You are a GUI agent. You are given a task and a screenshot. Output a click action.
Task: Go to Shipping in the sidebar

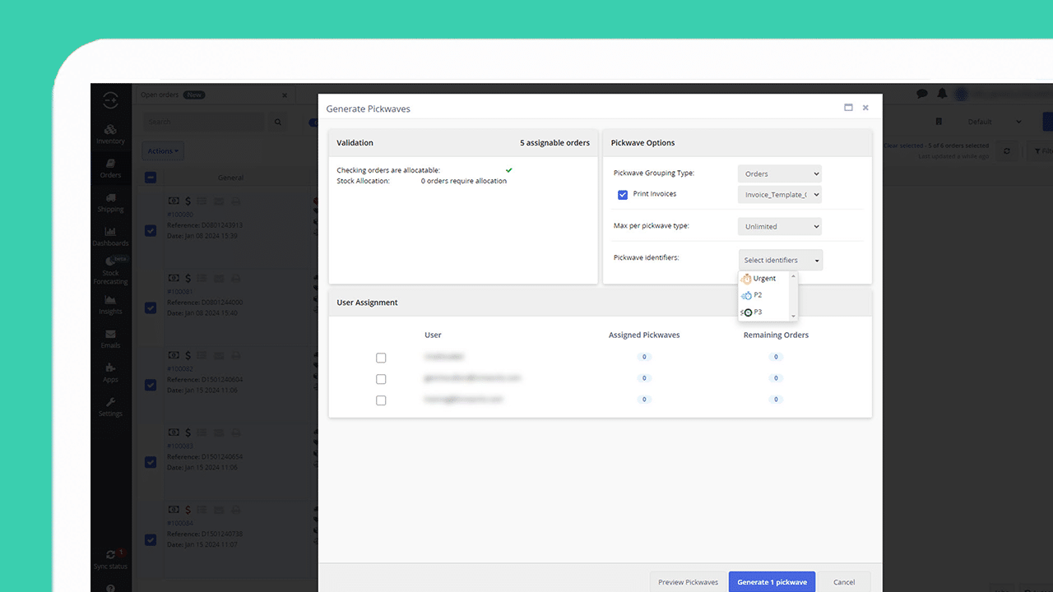[110, 202]
